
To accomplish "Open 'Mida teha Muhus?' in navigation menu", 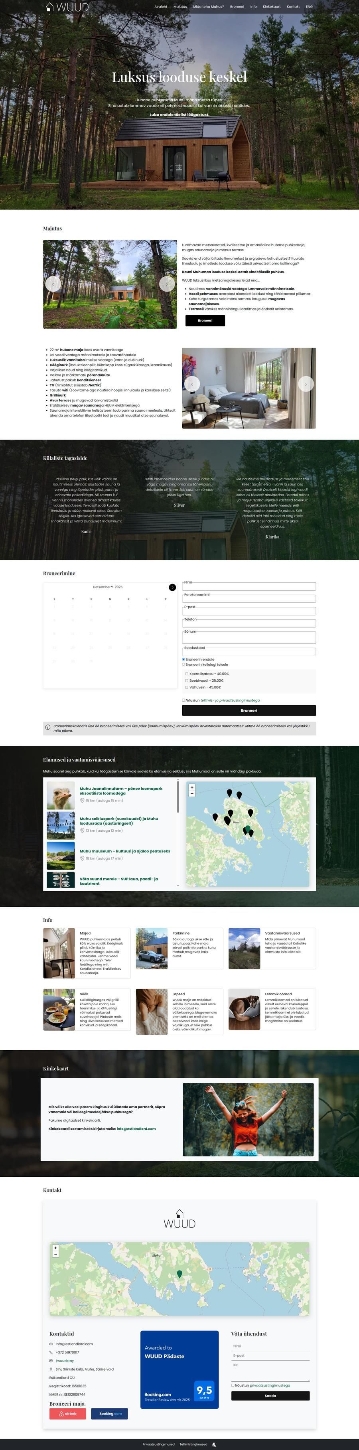I will tap(208, 7).
